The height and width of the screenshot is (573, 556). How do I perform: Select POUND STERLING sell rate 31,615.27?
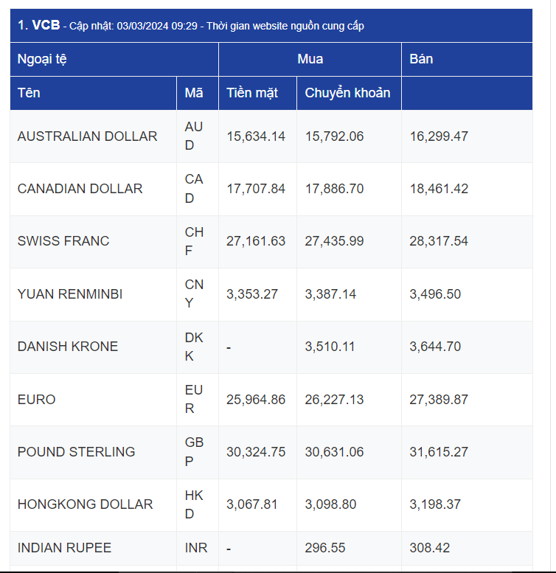439,452
